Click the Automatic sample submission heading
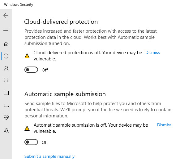193x159 pixels. (65, 94)
